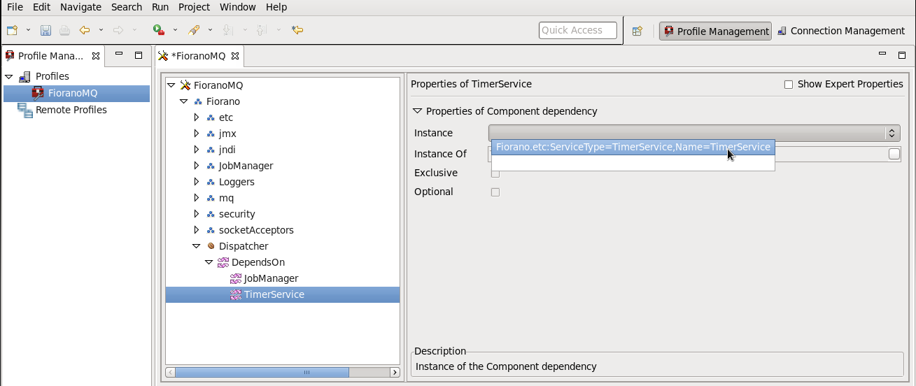Toggle the Optional checkbox
The height and width of the screenshot is (386, 916).
(495, 192)
